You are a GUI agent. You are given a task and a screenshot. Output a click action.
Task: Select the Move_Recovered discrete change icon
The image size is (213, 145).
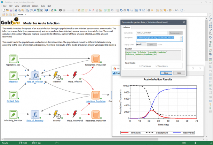point(75,114)
